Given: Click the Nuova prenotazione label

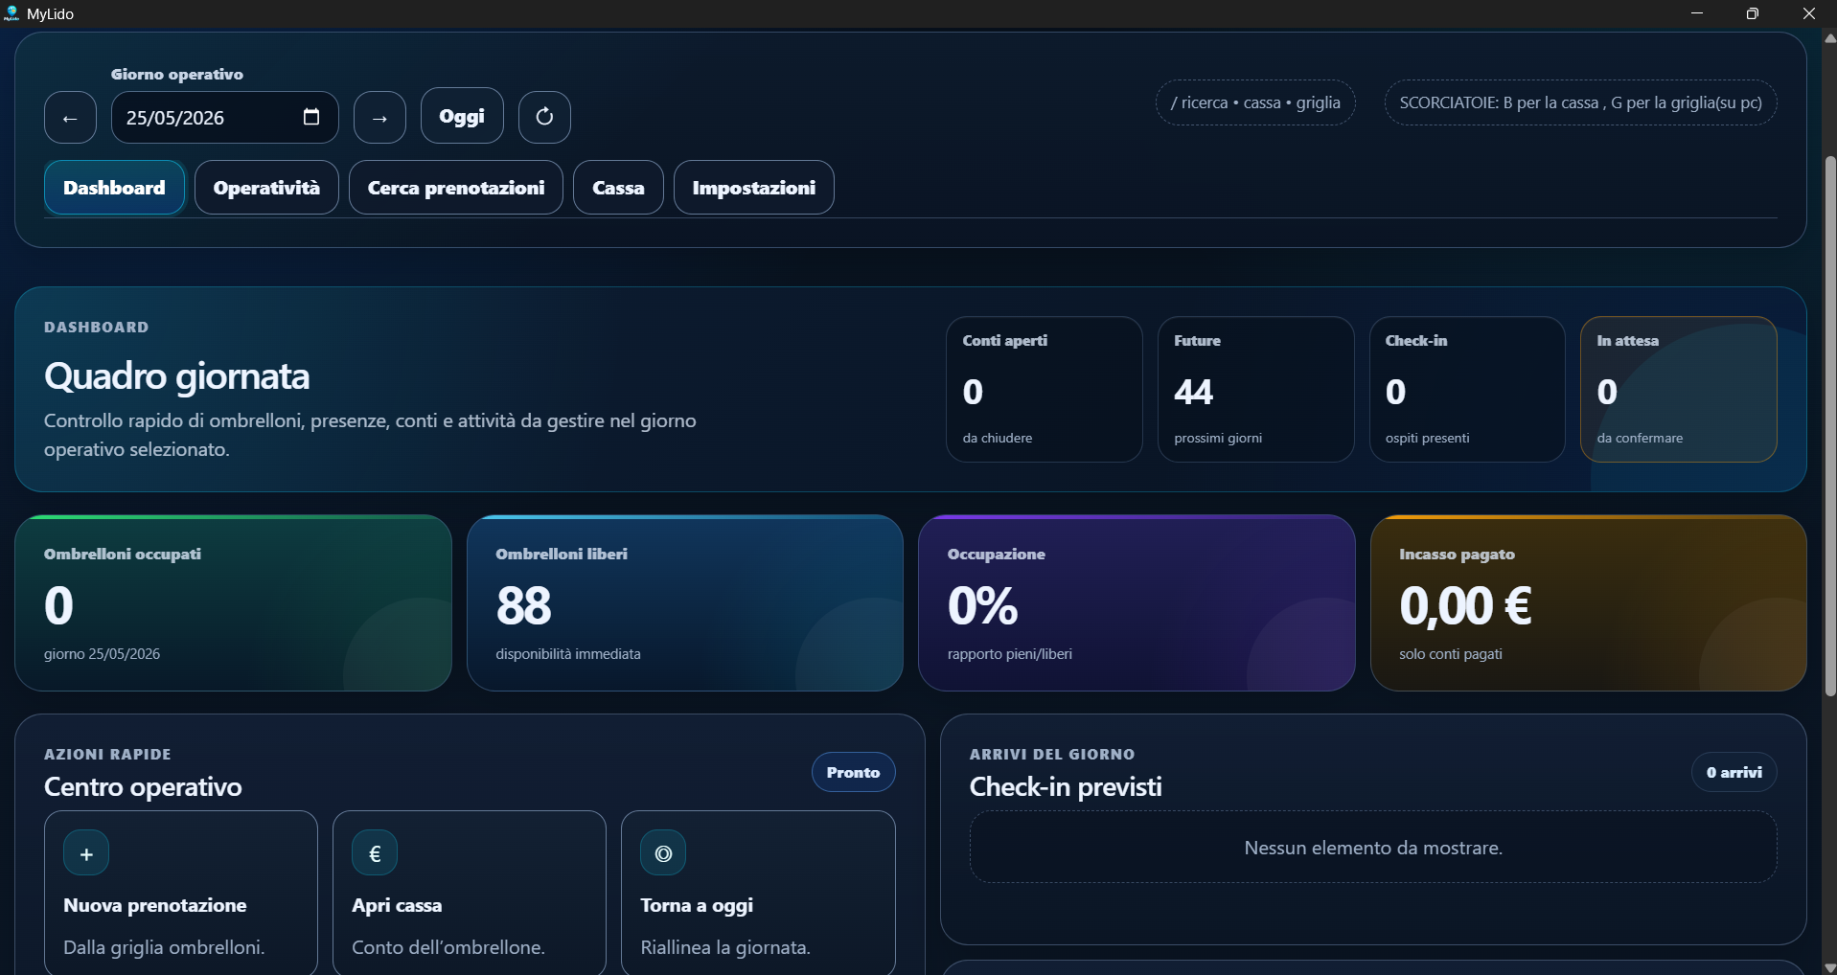Looking at the screenshot, I should pos(155,906).
